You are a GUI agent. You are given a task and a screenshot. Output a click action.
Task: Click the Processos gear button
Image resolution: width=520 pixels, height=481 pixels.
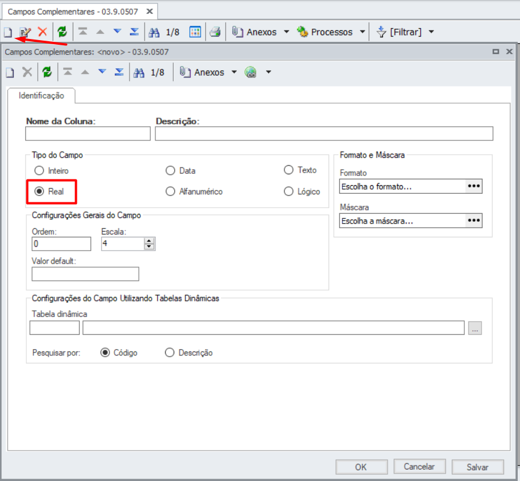324,32
